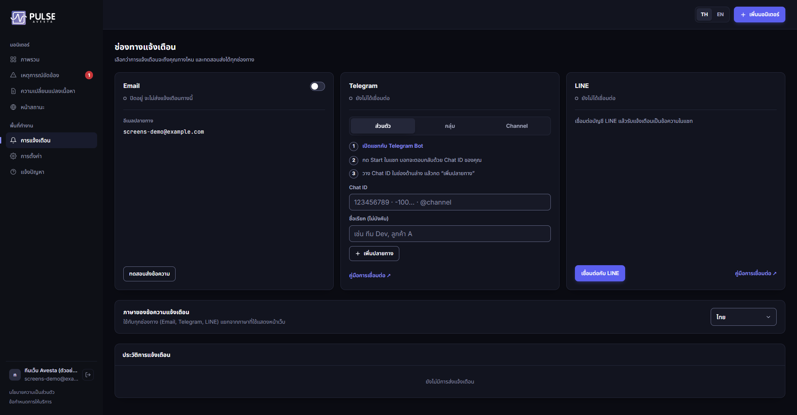This screenshot has height=415, width=797.
Task: Open the LINE คู่มือการเชื่อมต่อ link
Action: pyautogui.click(x=755, y=273)
